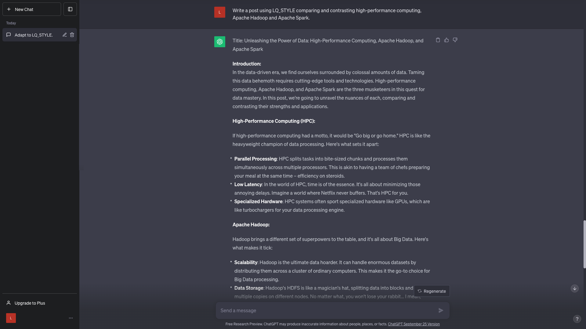Click the red user avatar in sidebar
The height and width of the screenshot is (329, 586).
pyautogui.click(x=11, y=318)
